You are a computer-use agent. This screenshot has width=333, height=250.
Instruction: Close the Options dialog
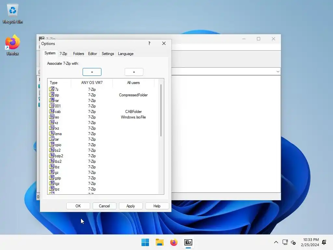tap(164, 43)
